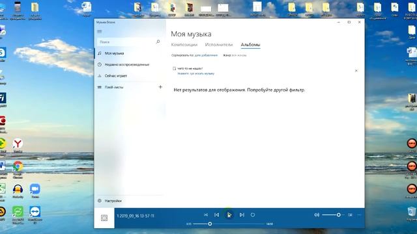Open Сейчас играет in the sidebar
Screen dimensions: 417x234
(x=129, y=76)
